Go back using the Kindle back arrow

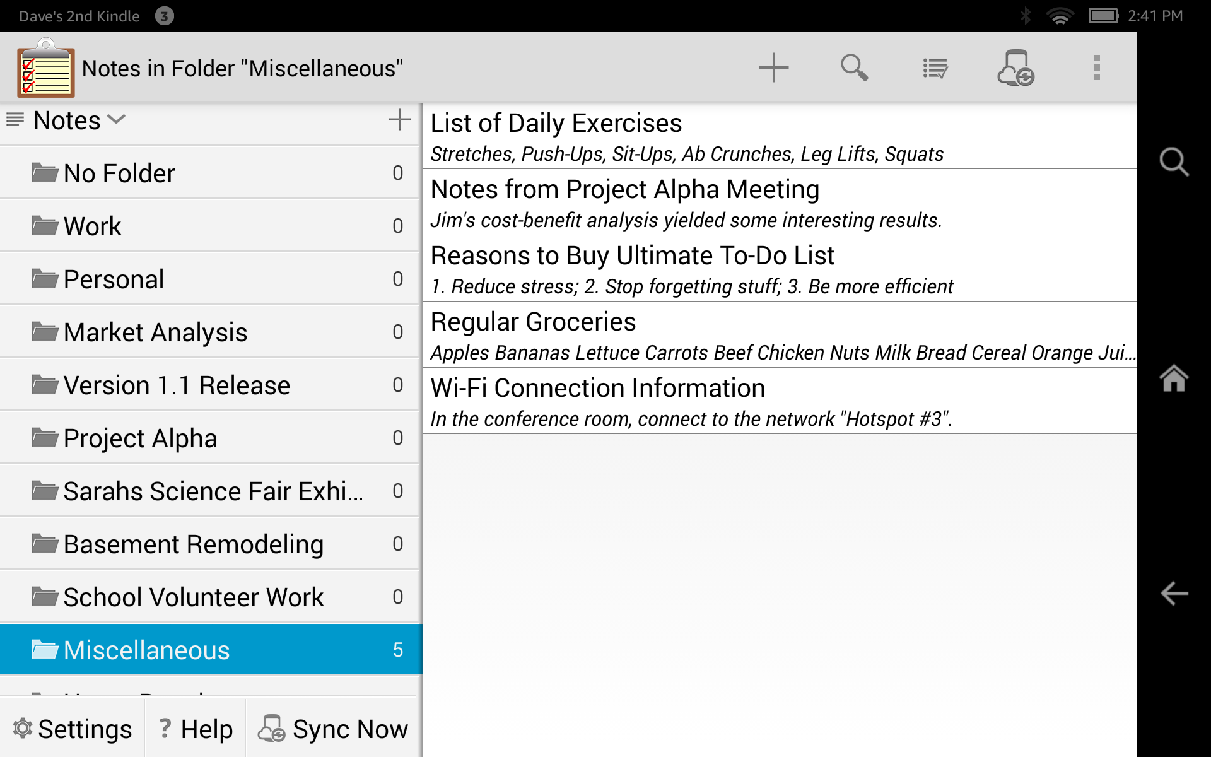pyautogui.click(x=1174, y=594)
